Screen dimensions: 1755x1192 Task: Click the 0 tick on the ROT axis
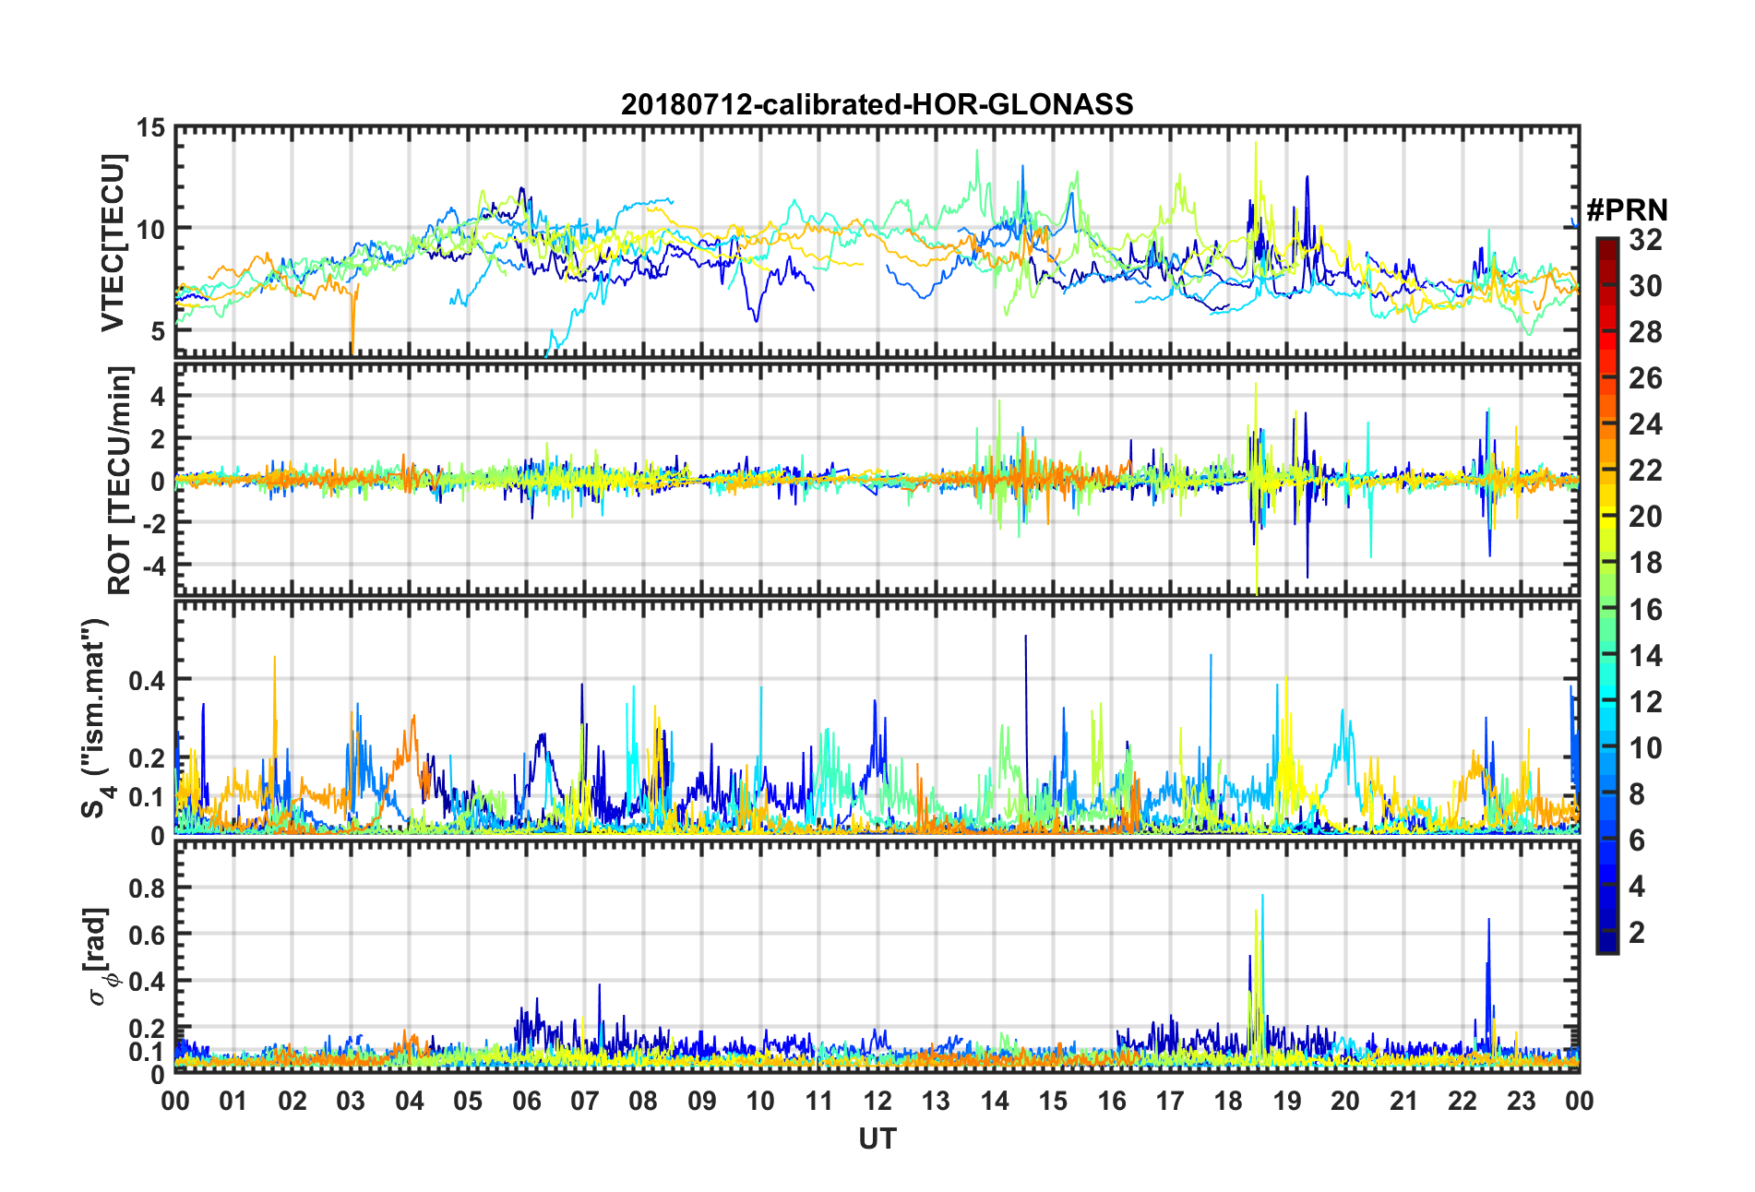159,481
